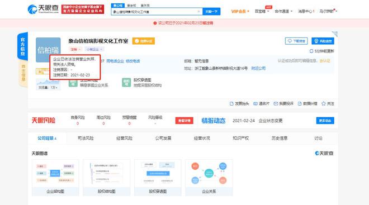Open the 股权结构图 thumbnail

tap(107, 178)
